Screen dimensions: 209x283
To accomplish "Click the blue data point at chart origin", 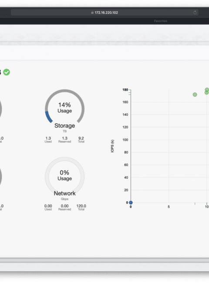I will point(131,202).
